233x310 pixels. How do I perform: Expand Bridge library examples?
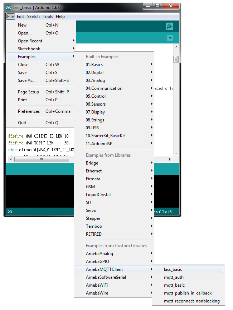click(114, 163)
